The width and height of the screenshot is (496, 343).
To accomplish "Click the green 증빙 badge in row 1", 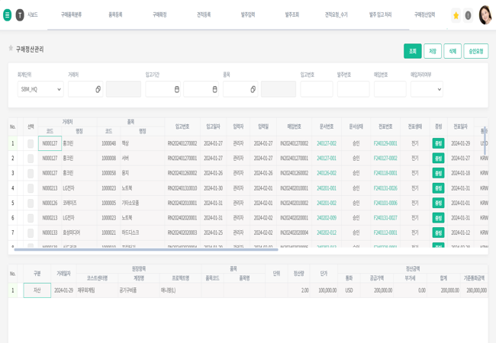I will [x=438, y=143].
